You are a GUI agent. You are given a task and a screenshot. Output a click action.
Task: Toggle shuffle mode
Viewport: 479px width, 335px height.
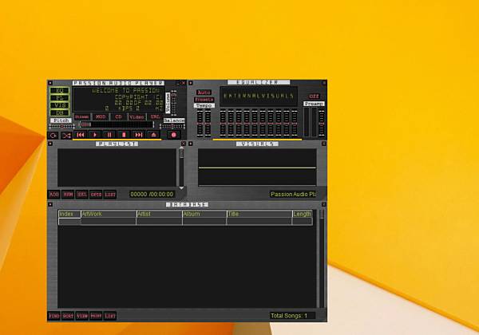click(x=66, y=135)
